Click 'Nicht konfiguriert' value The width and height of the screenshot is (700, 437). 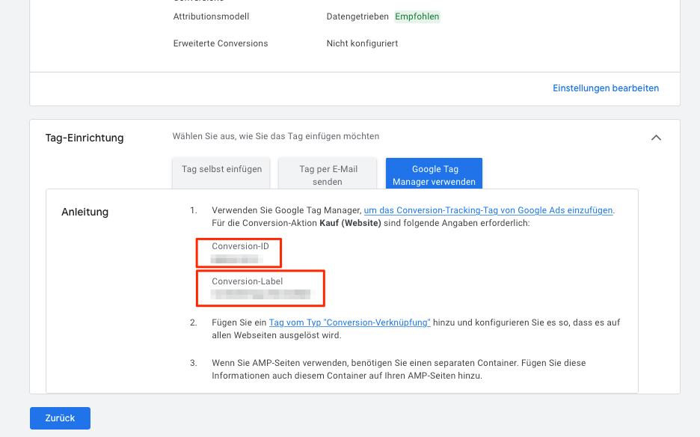(x=362, y=43)
